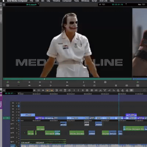This screenshot has height=147, width=147.
Task: Open the Mas TC1 tracking info menu
Action: click(141, 4)
